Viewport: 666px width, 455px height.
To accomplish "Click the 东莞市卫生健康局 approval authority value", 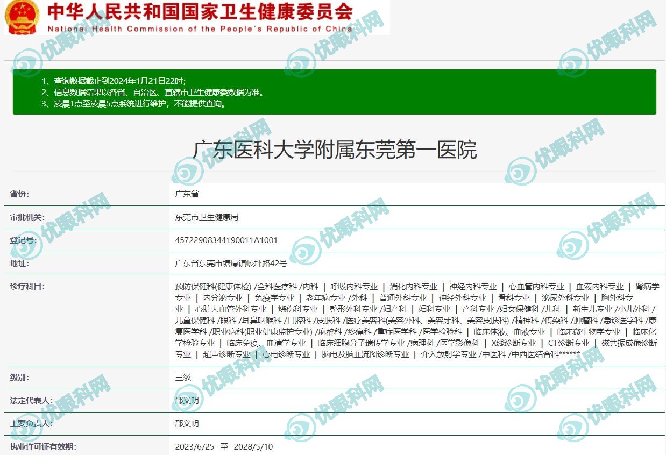I will [207, 217].
